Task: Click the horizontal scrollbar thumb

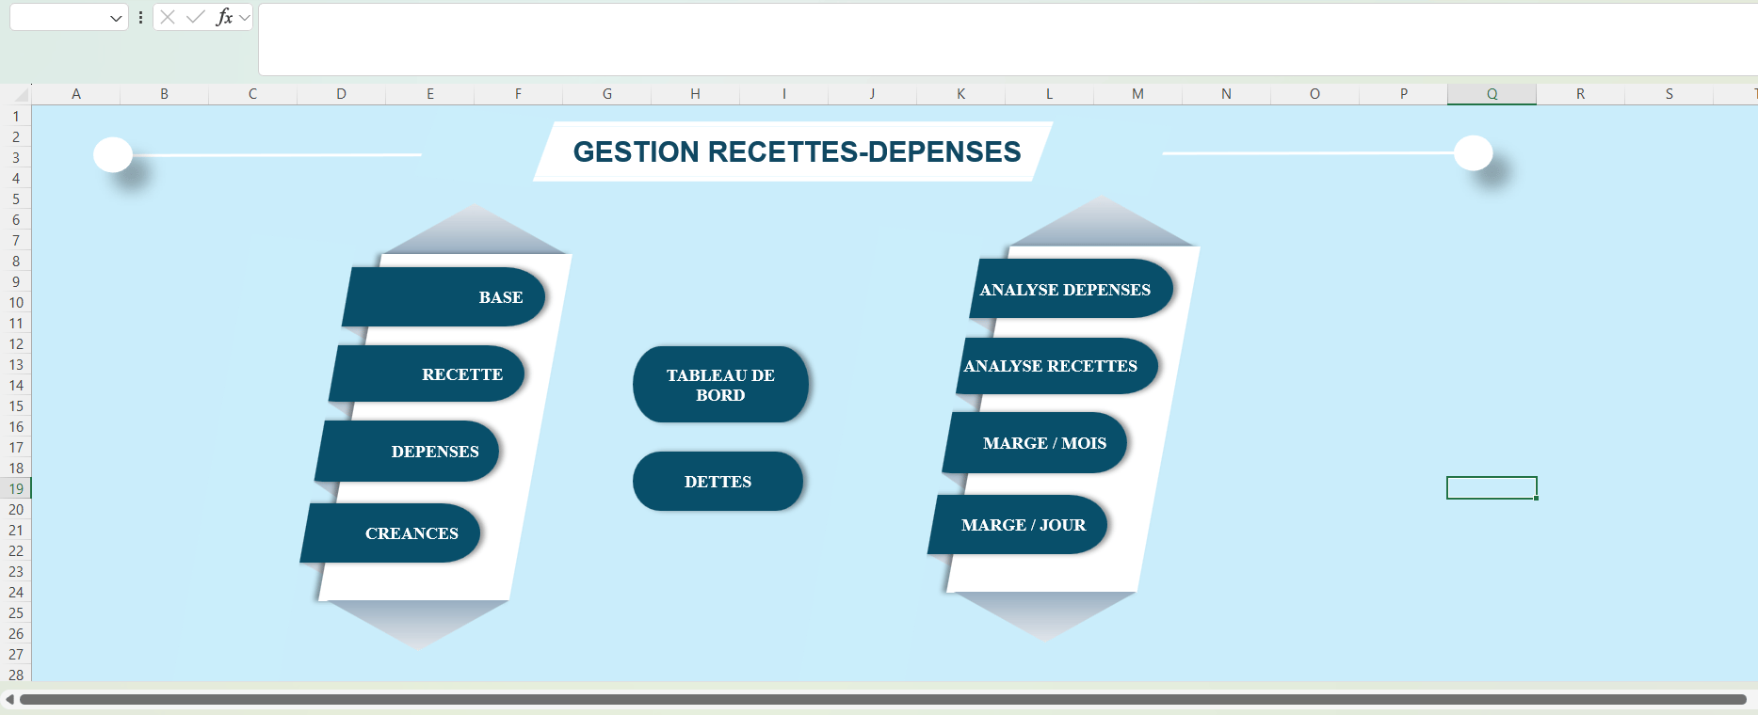Action: click(x=883, y=699)
